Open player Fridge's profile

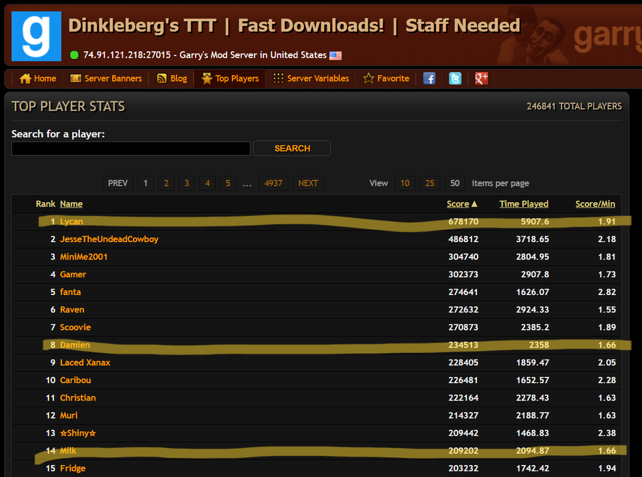(73, 468)
